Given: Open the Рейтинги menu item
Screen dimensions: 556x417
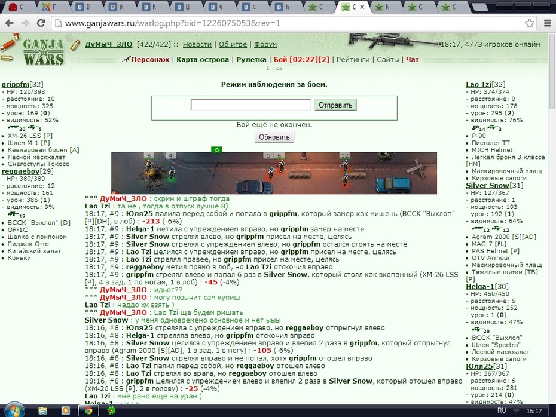Looking at the screenshot, I should tap(353, 60).
